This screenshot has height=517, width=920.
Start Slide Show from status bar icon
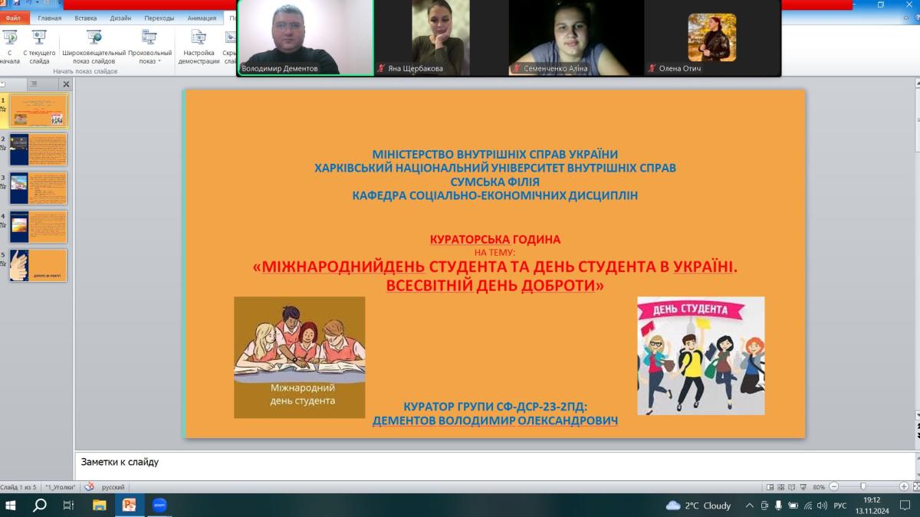coord(804,487)
